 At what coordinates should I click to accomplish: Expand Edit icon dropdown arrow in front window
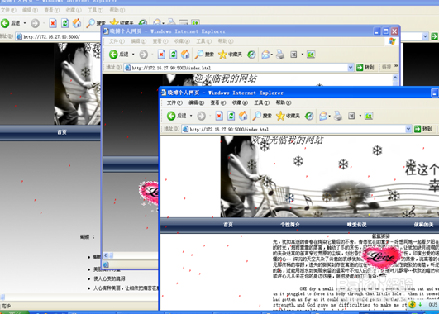360,116
